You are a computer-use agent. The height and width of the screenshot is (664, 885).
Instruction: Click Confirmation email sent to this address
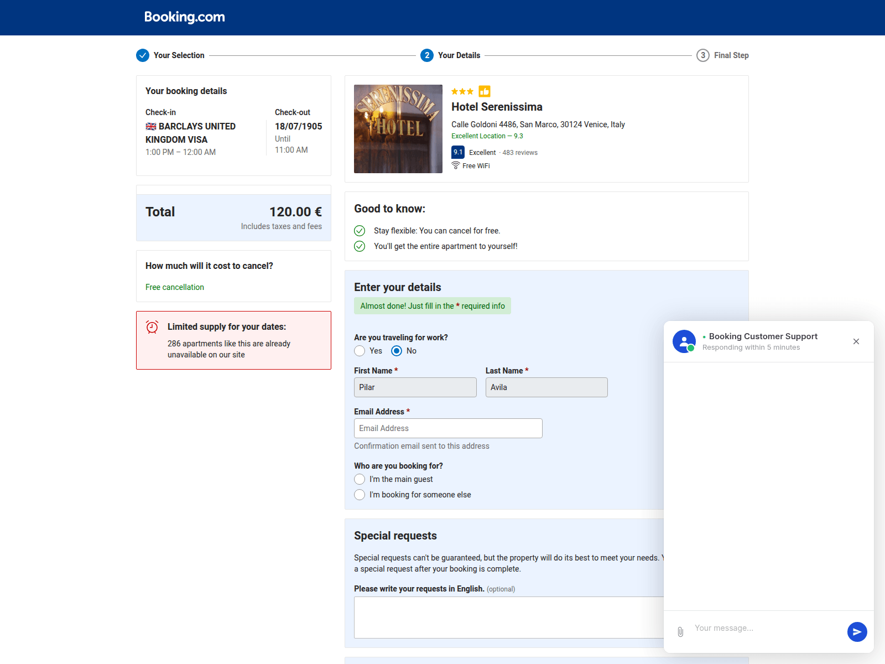[x=421, y=446]
